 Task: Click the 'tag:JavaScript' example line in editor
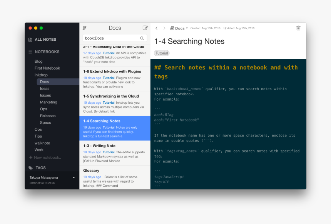coord(169,177)
